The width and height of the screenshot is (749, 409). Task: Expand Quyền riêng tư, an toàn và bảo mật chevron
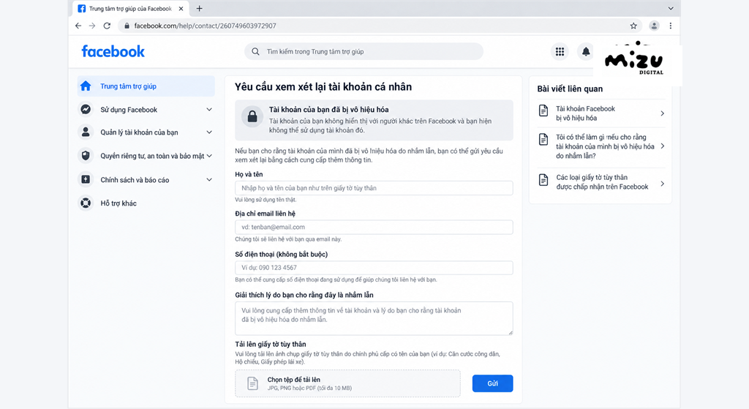click(x=209, y=156)
